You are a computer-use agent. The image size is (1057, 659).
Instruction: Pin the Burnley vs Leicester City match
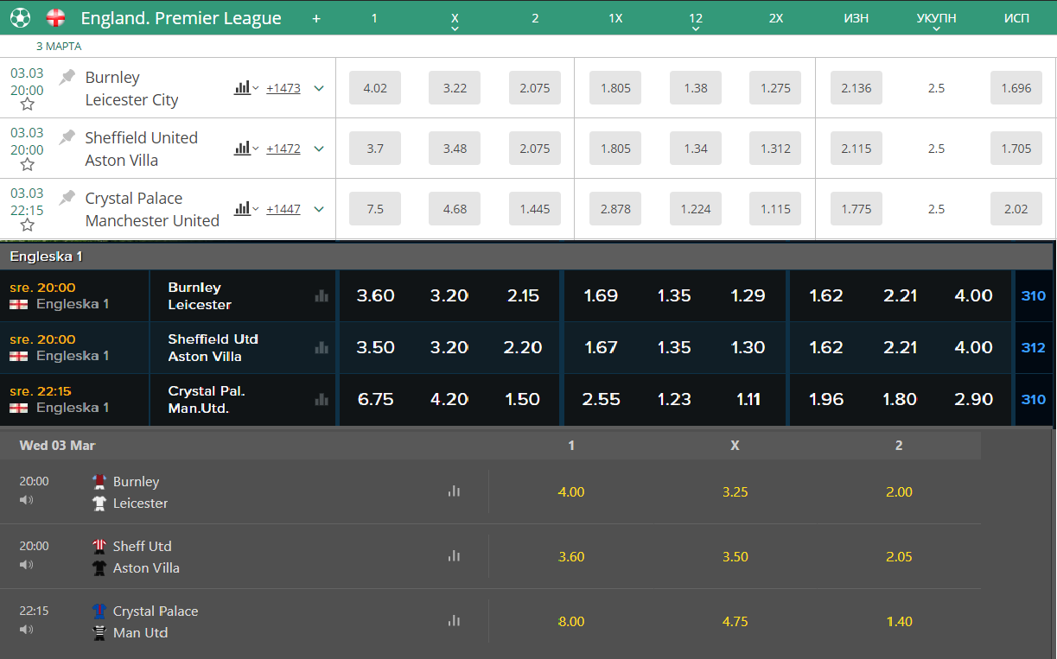[x=67, y=77]
